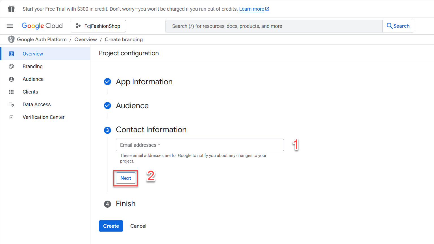
Task: Click the Audience step completed checkmark
Action: point(107,106)
